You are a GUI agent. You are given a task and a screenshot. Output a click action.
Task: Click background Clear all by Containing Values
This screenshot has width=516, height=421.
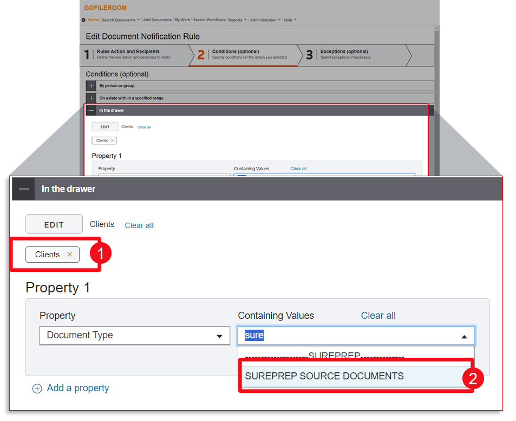(298, 169)
